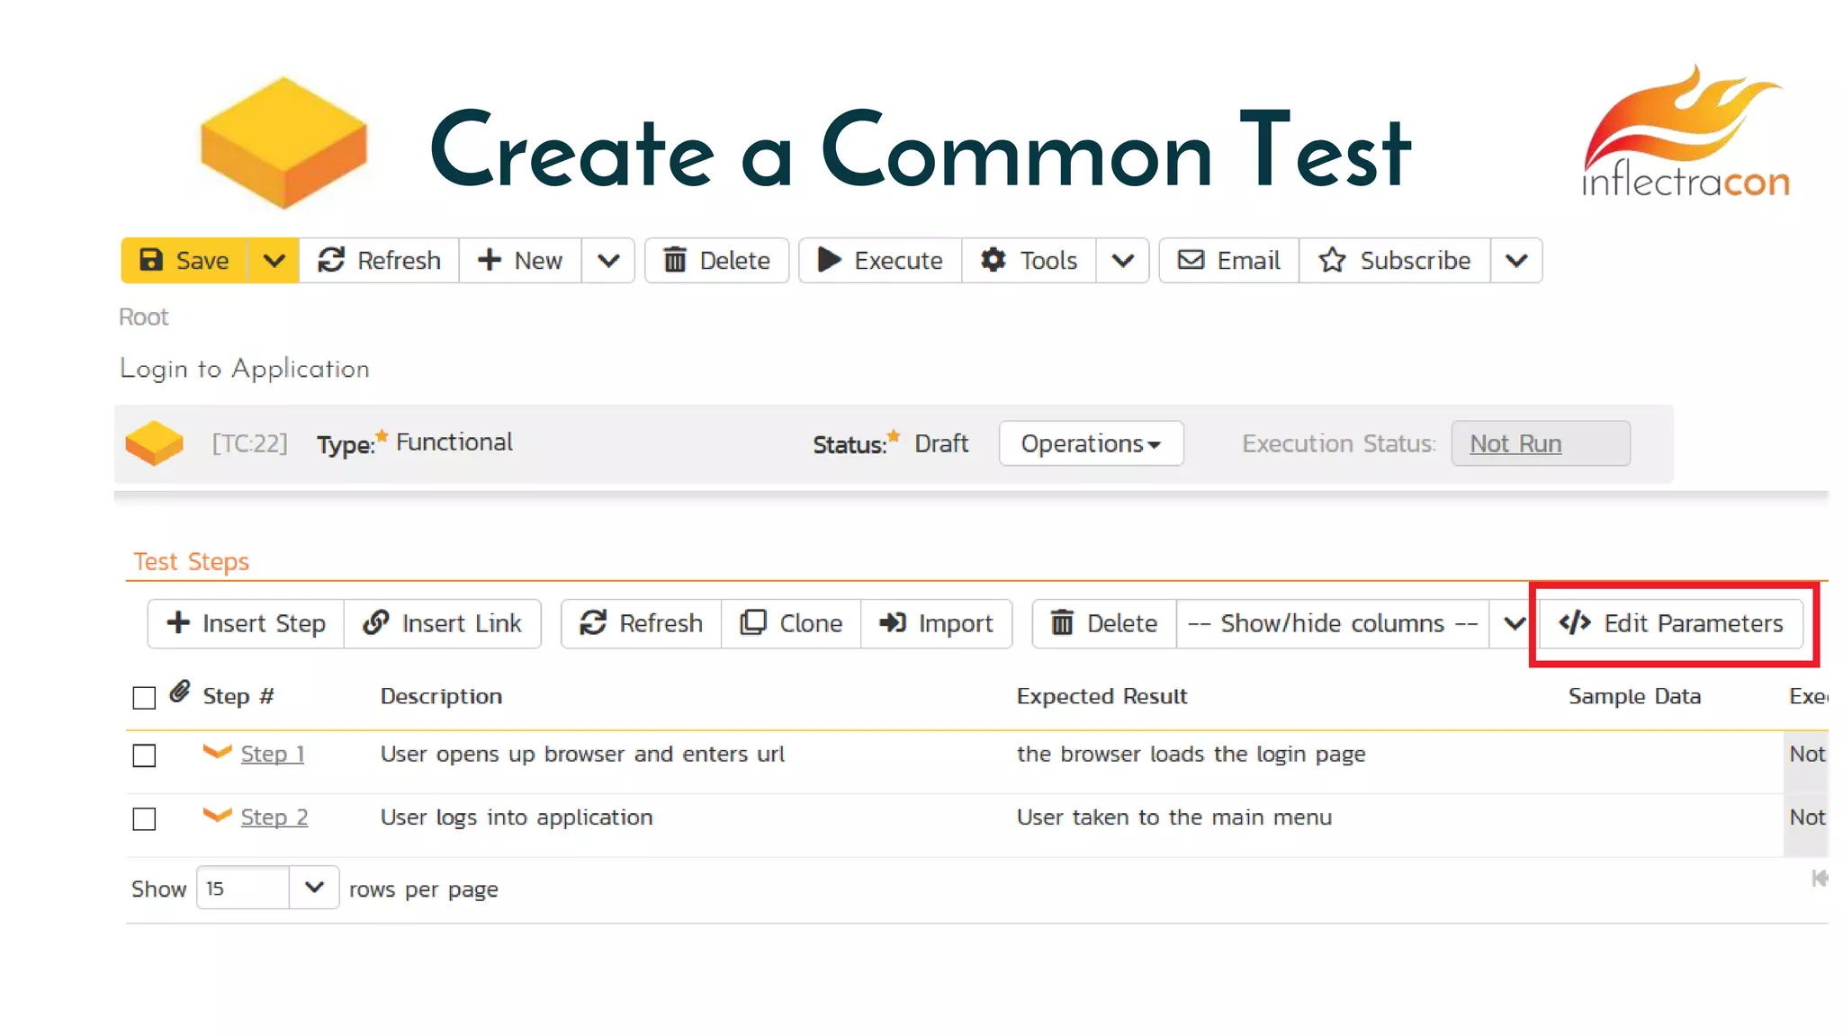Click the Root breadcrumb link
This screenshot has width=1843, height=1036.
[144, 317]
